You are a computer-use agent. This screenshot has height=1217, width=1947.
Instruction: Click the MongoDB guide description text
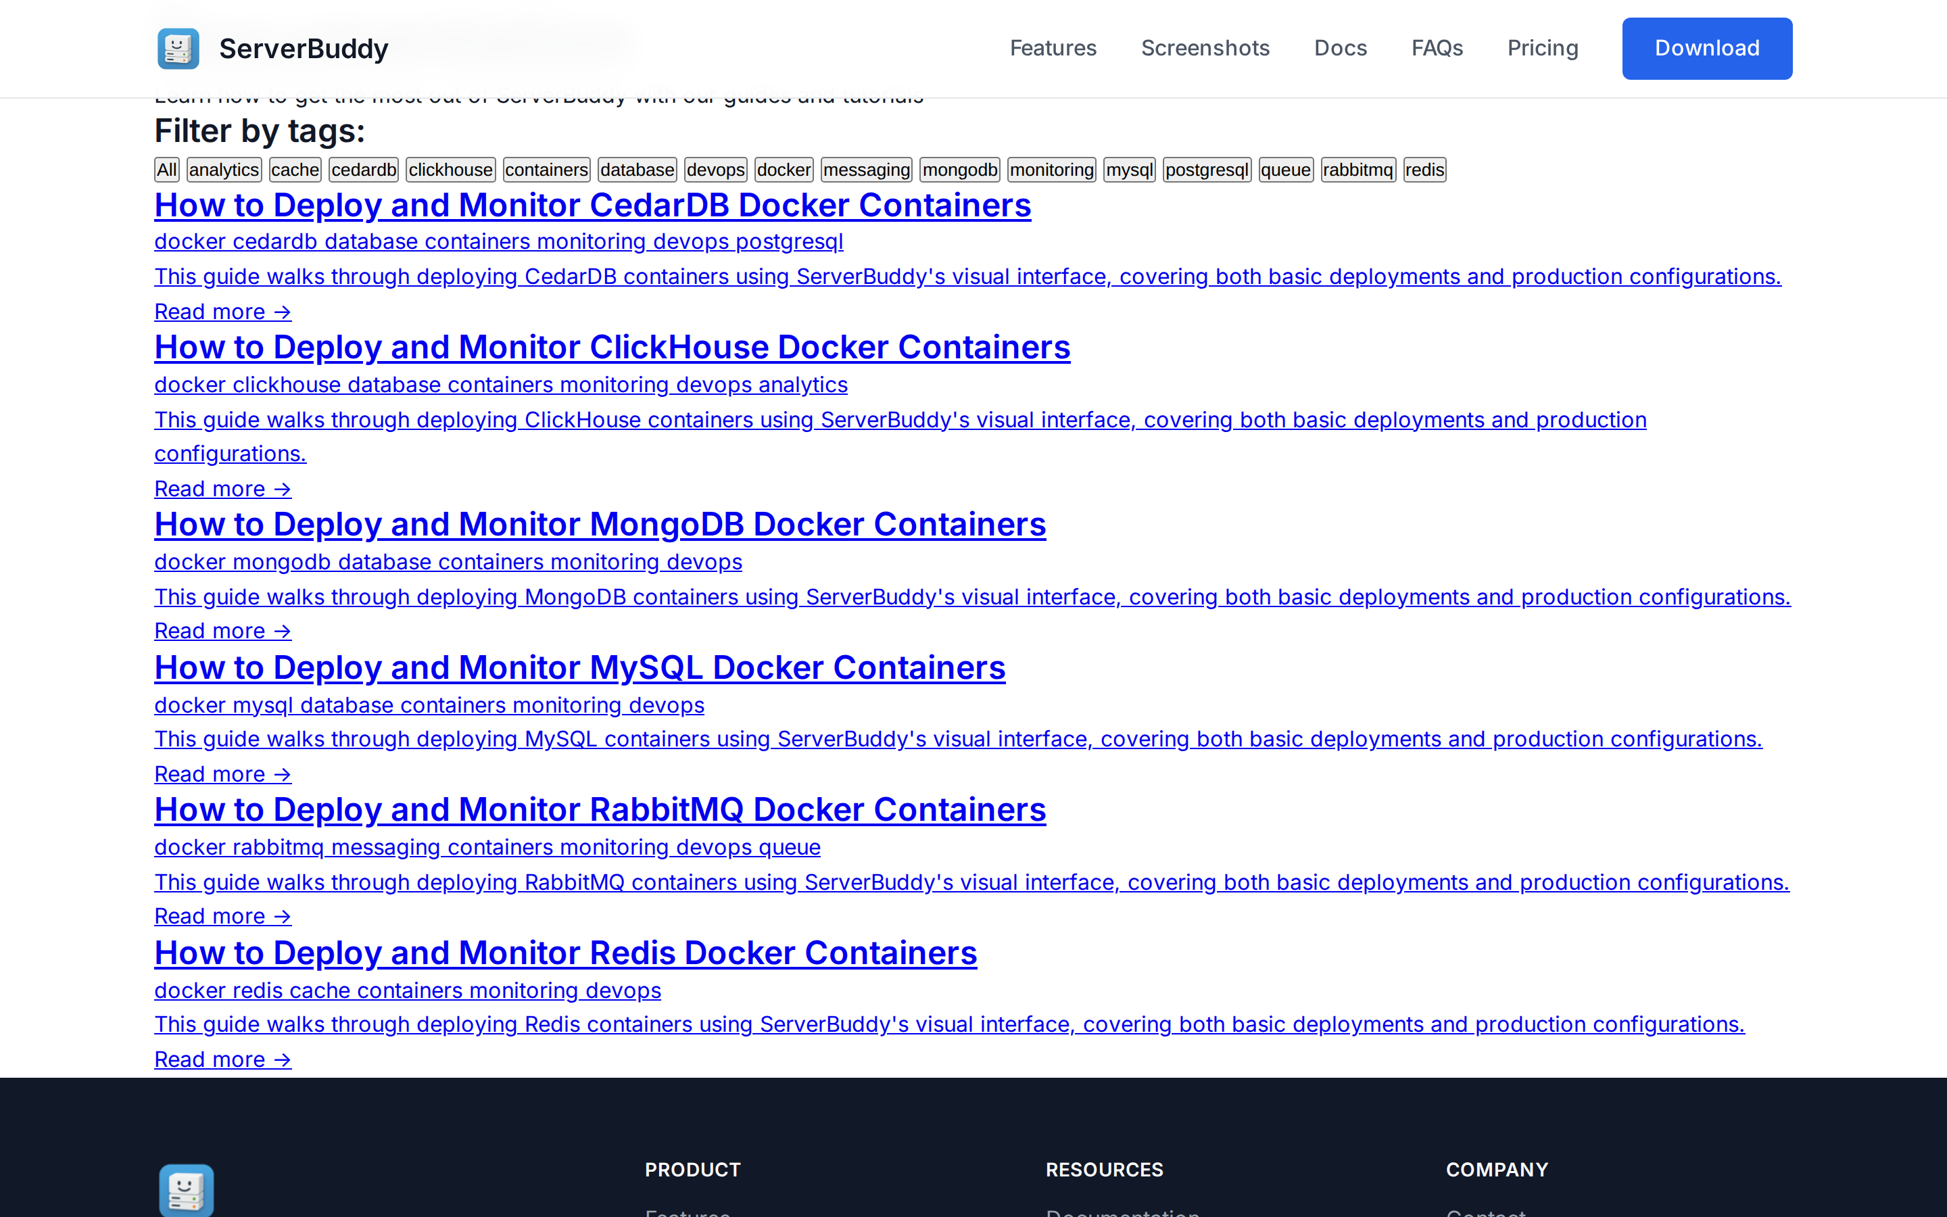[973, 597]
